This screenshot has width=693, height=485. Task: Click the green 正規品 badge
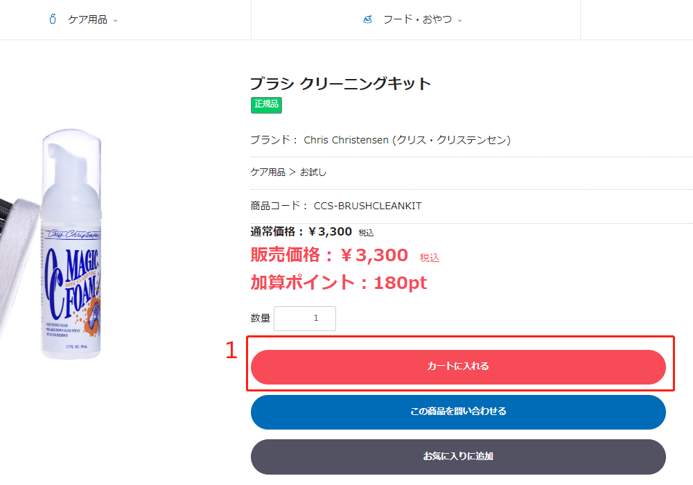tap(266, 105)
